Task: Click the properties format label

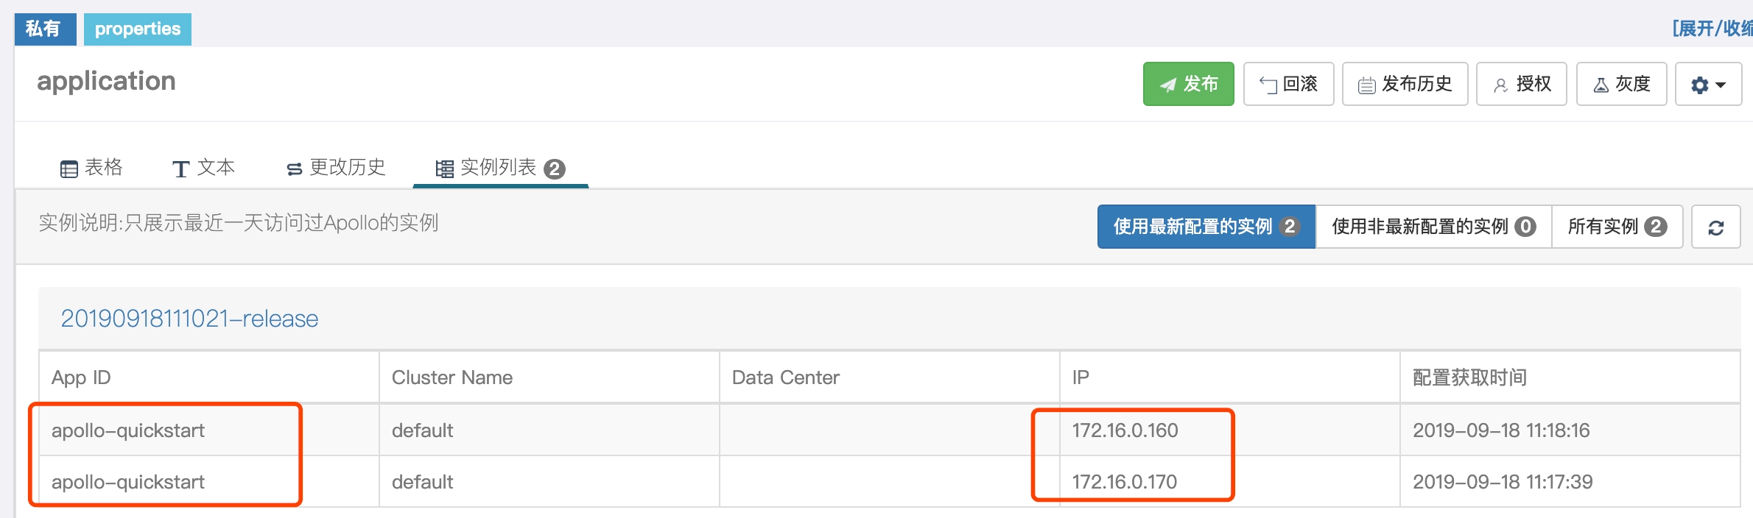Action: 138,29
